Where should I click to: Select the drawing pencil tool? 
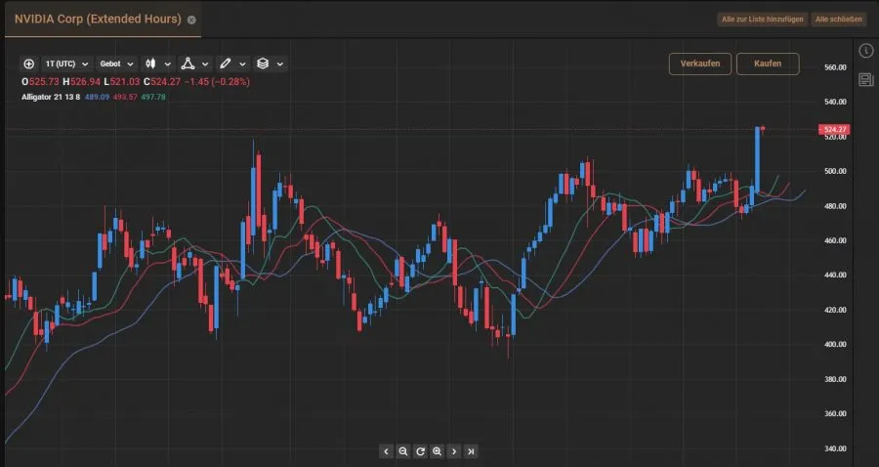click(226, 64)
